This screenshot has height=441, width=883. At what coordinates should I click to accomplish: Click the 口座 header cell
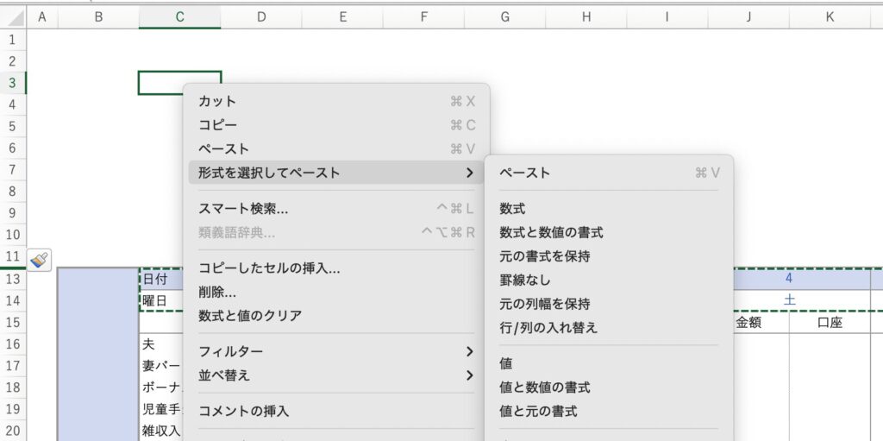(829, 322)
